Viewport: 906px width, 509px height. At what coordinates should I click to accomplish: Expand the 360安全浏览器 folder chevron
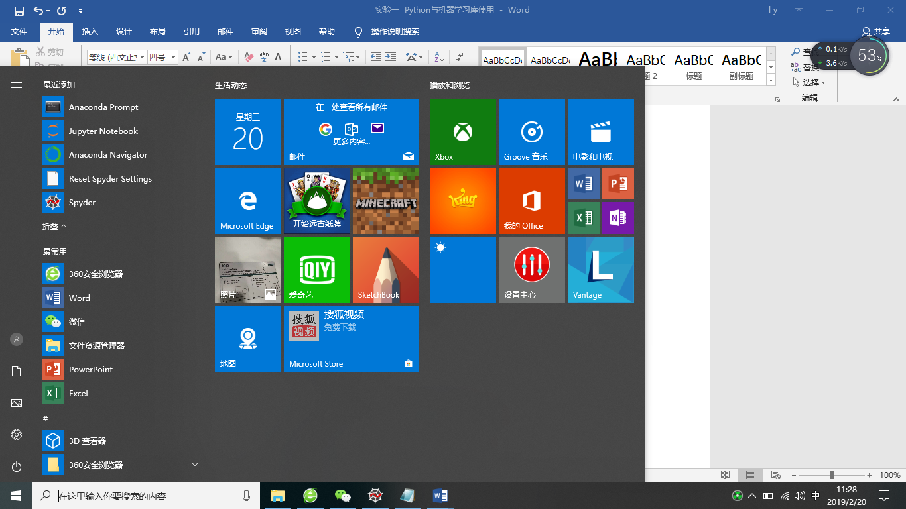[x=195, y=465]
